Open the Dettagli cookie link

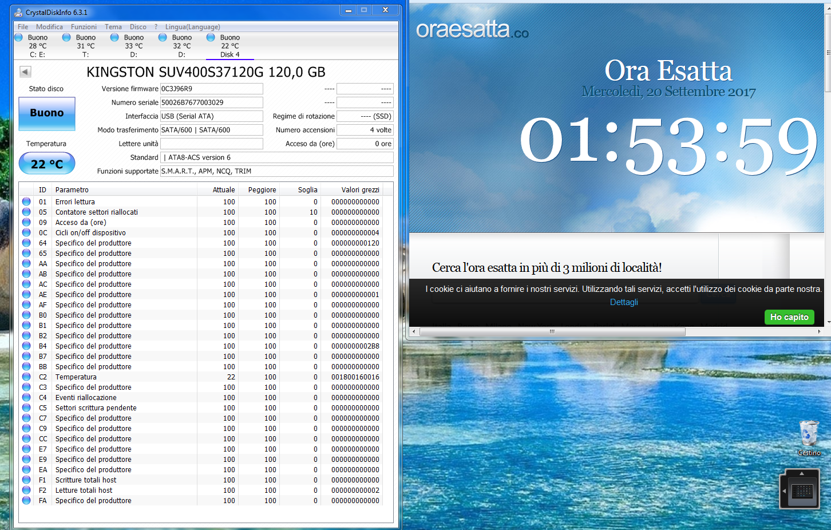(623, 302)
